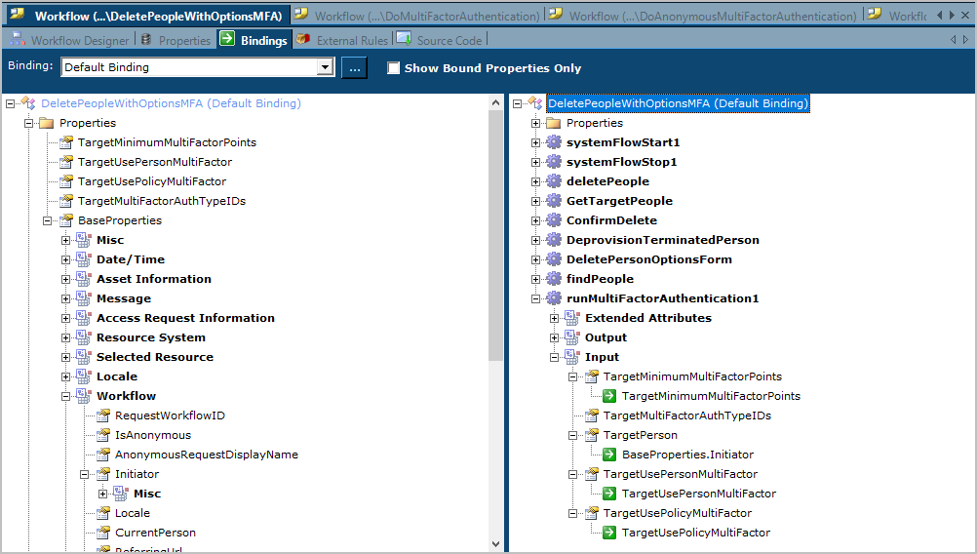Click the gear icon beside ConfirmDelete
The height and width of the screenshot is (554, 977).
coord(554,220)
